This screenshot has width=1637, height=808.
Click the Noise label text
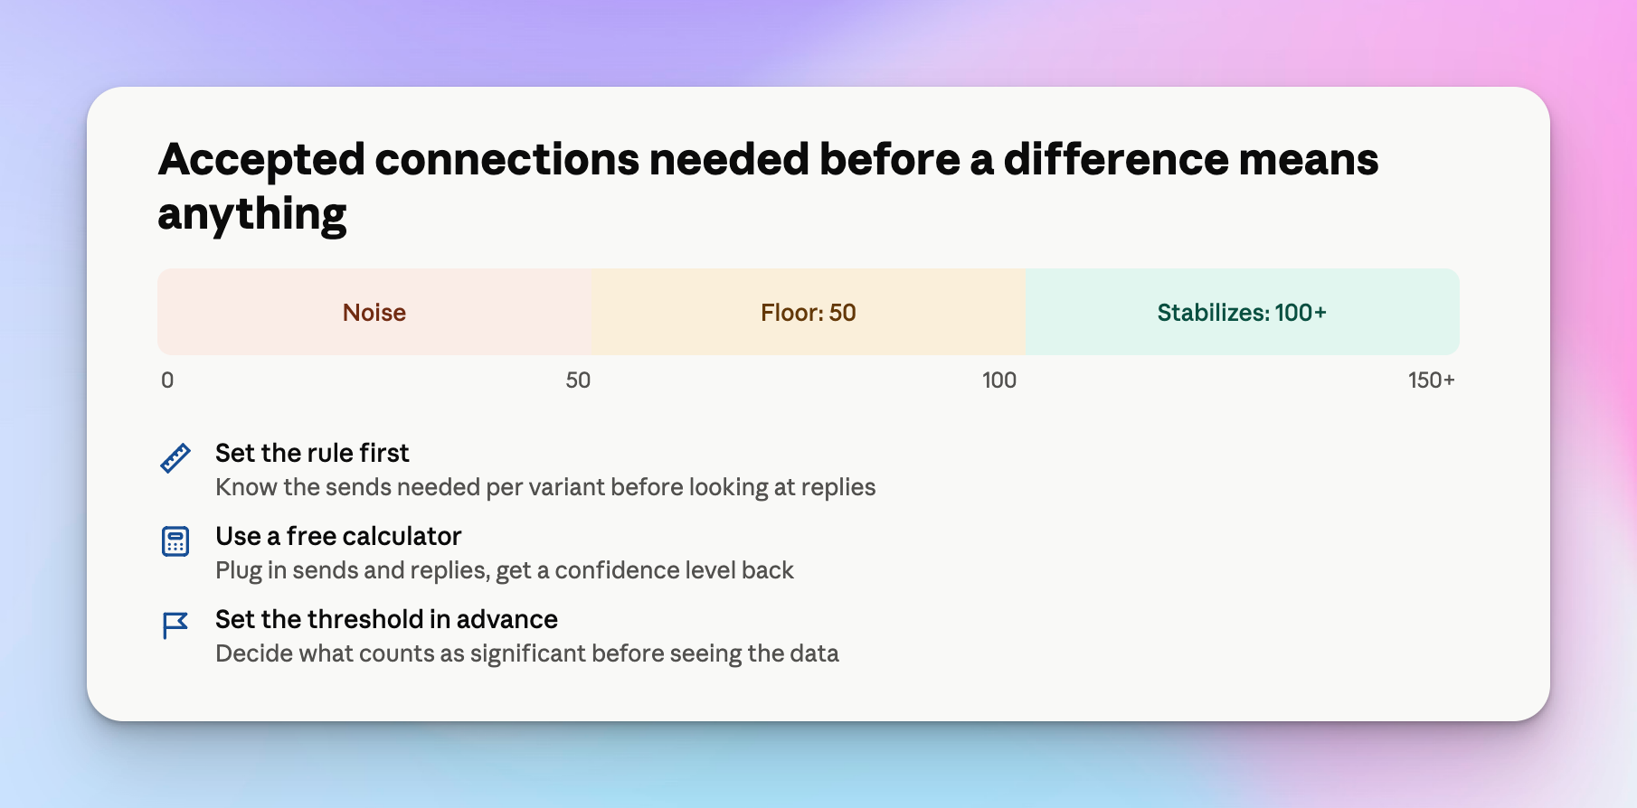point(374,313)
